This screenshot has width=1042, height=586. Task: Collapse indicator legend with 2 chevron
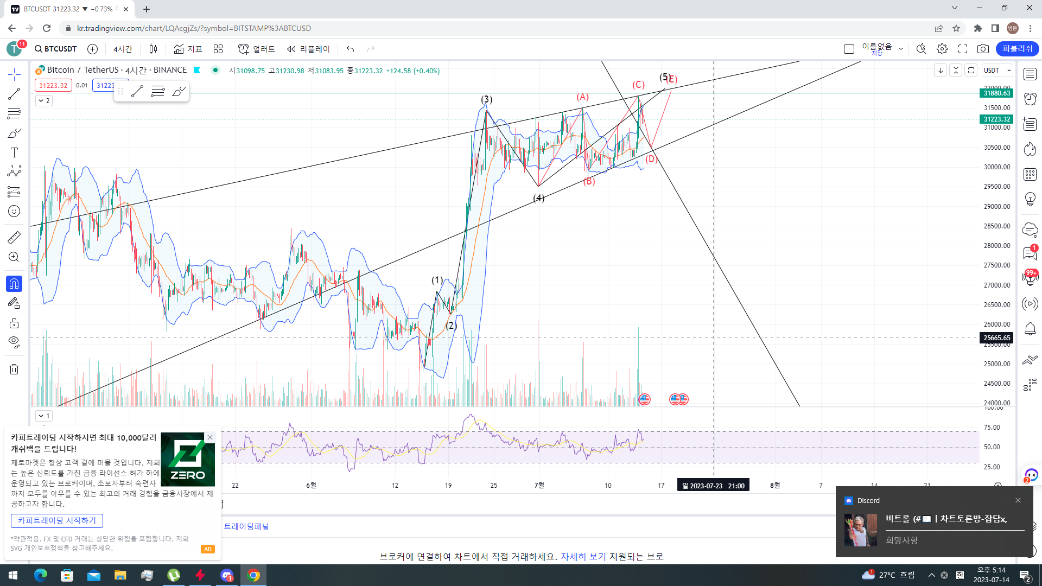pyautogui.click(x=44, y=100)
